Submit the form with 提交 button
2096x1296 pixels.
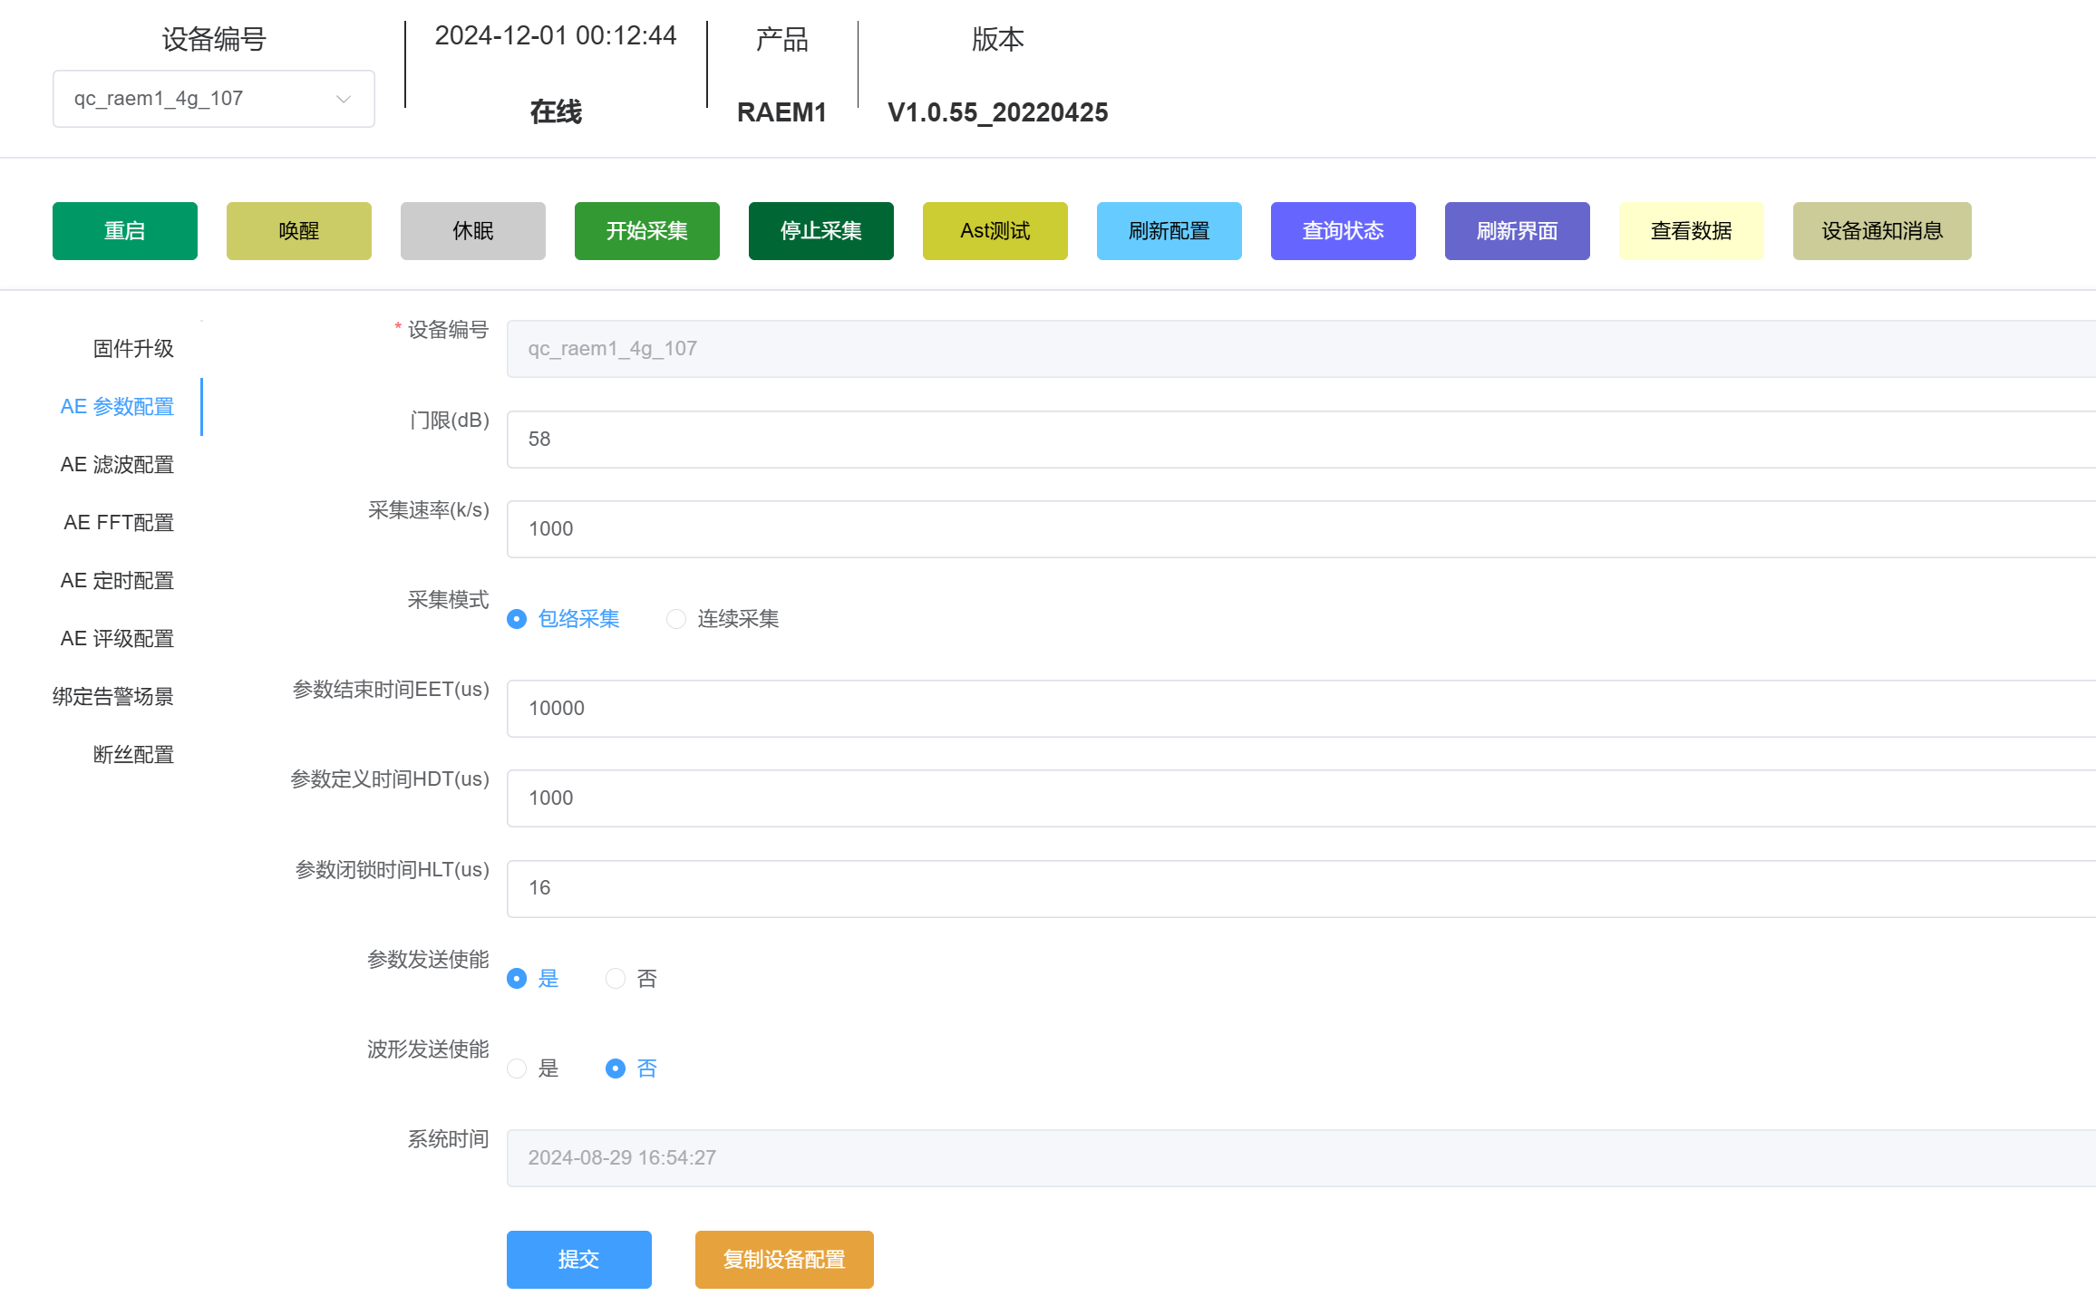click(579, 1260)
